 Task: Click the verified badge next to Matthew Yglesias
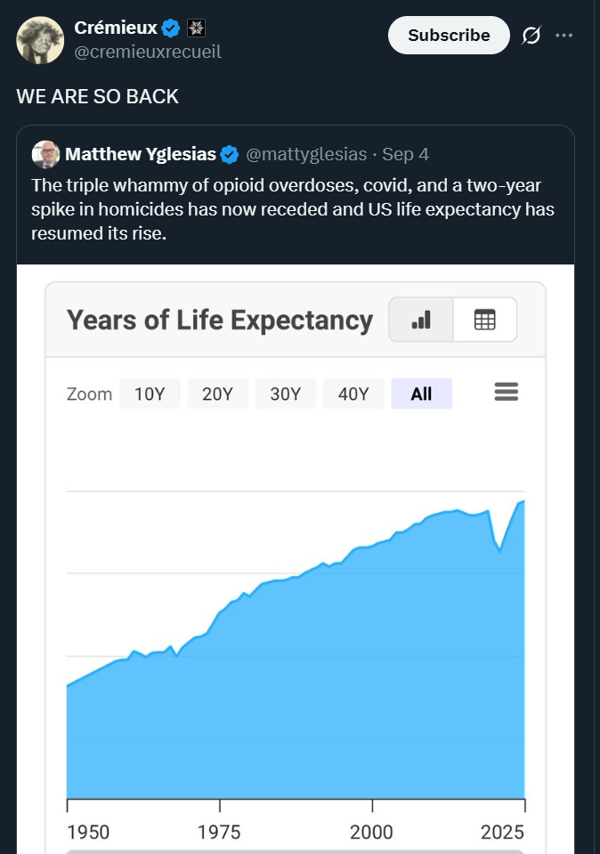pyautogui.click(x=230, y=154)
